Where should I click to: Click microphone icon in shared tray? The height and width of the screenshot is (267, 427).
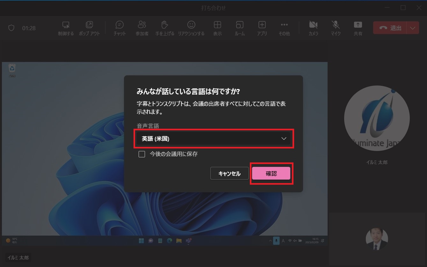[x=277, y=241]
